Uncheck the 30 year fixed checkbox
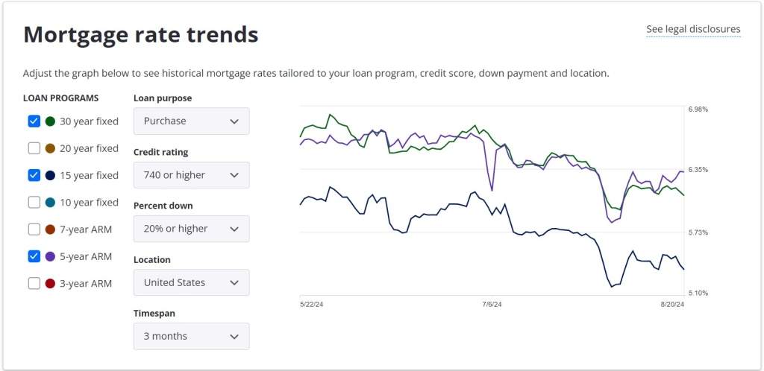This screenshot has height=371, width=764. click(34, 121)
